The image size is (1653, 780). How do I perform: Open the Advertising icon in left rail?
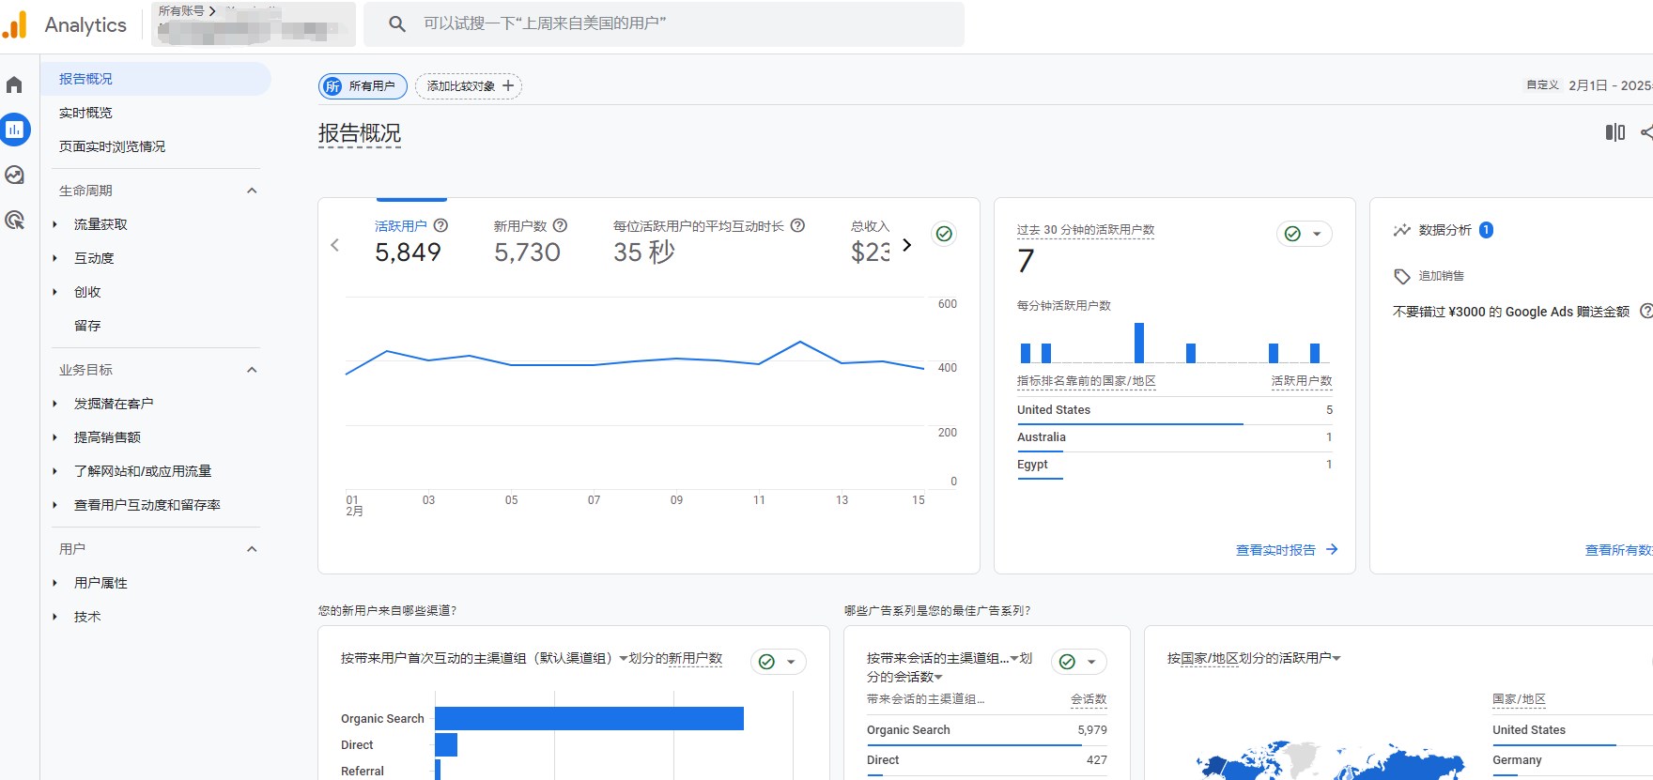pyautogui.click(x=14, y=221)
